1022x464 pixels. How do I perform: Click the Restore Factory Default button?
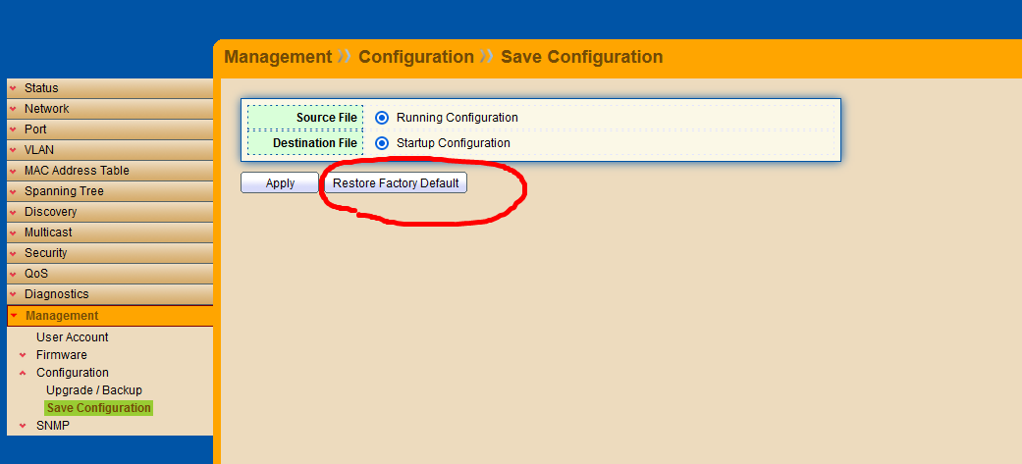click(x=396, y=183)
